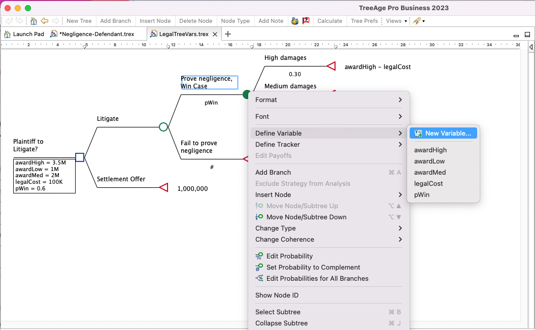Click the paint palette icon in toolbar
Screen dimensions: 535x330
[x=295, y=21]
